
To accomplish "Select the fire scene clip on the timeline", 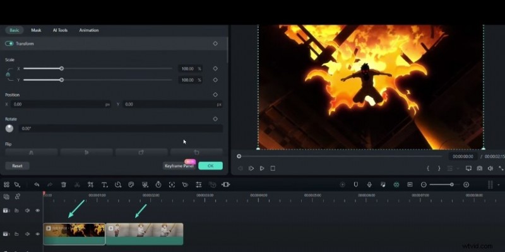I will [74, 234].
